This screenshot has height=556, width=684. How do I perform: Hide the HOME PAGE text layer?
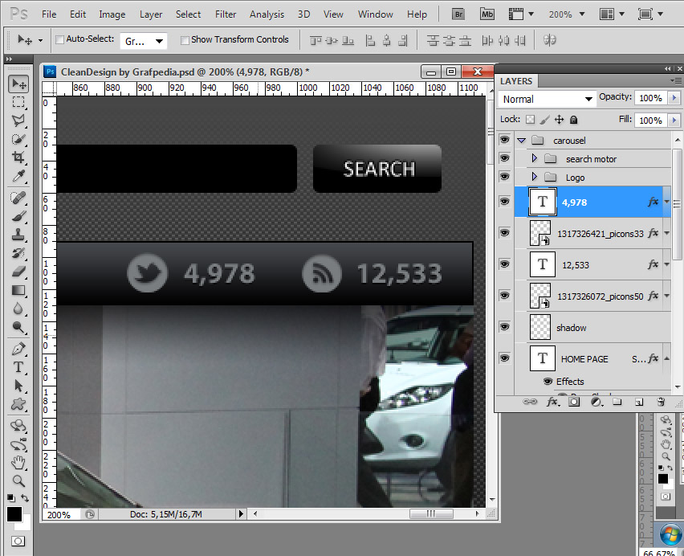tap(504, 358)
